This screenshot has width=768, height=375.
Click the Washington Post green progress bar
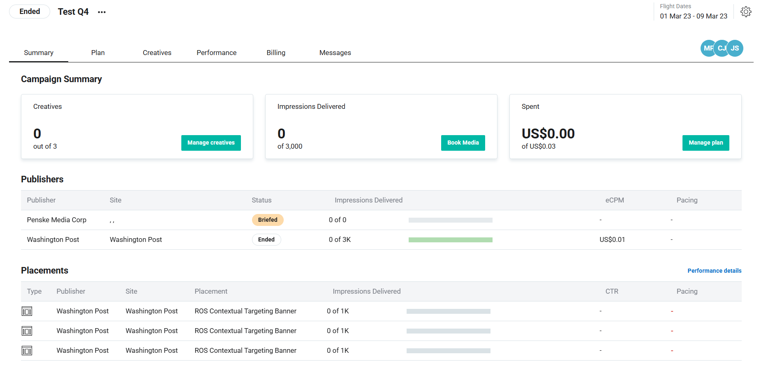point(450,240)
